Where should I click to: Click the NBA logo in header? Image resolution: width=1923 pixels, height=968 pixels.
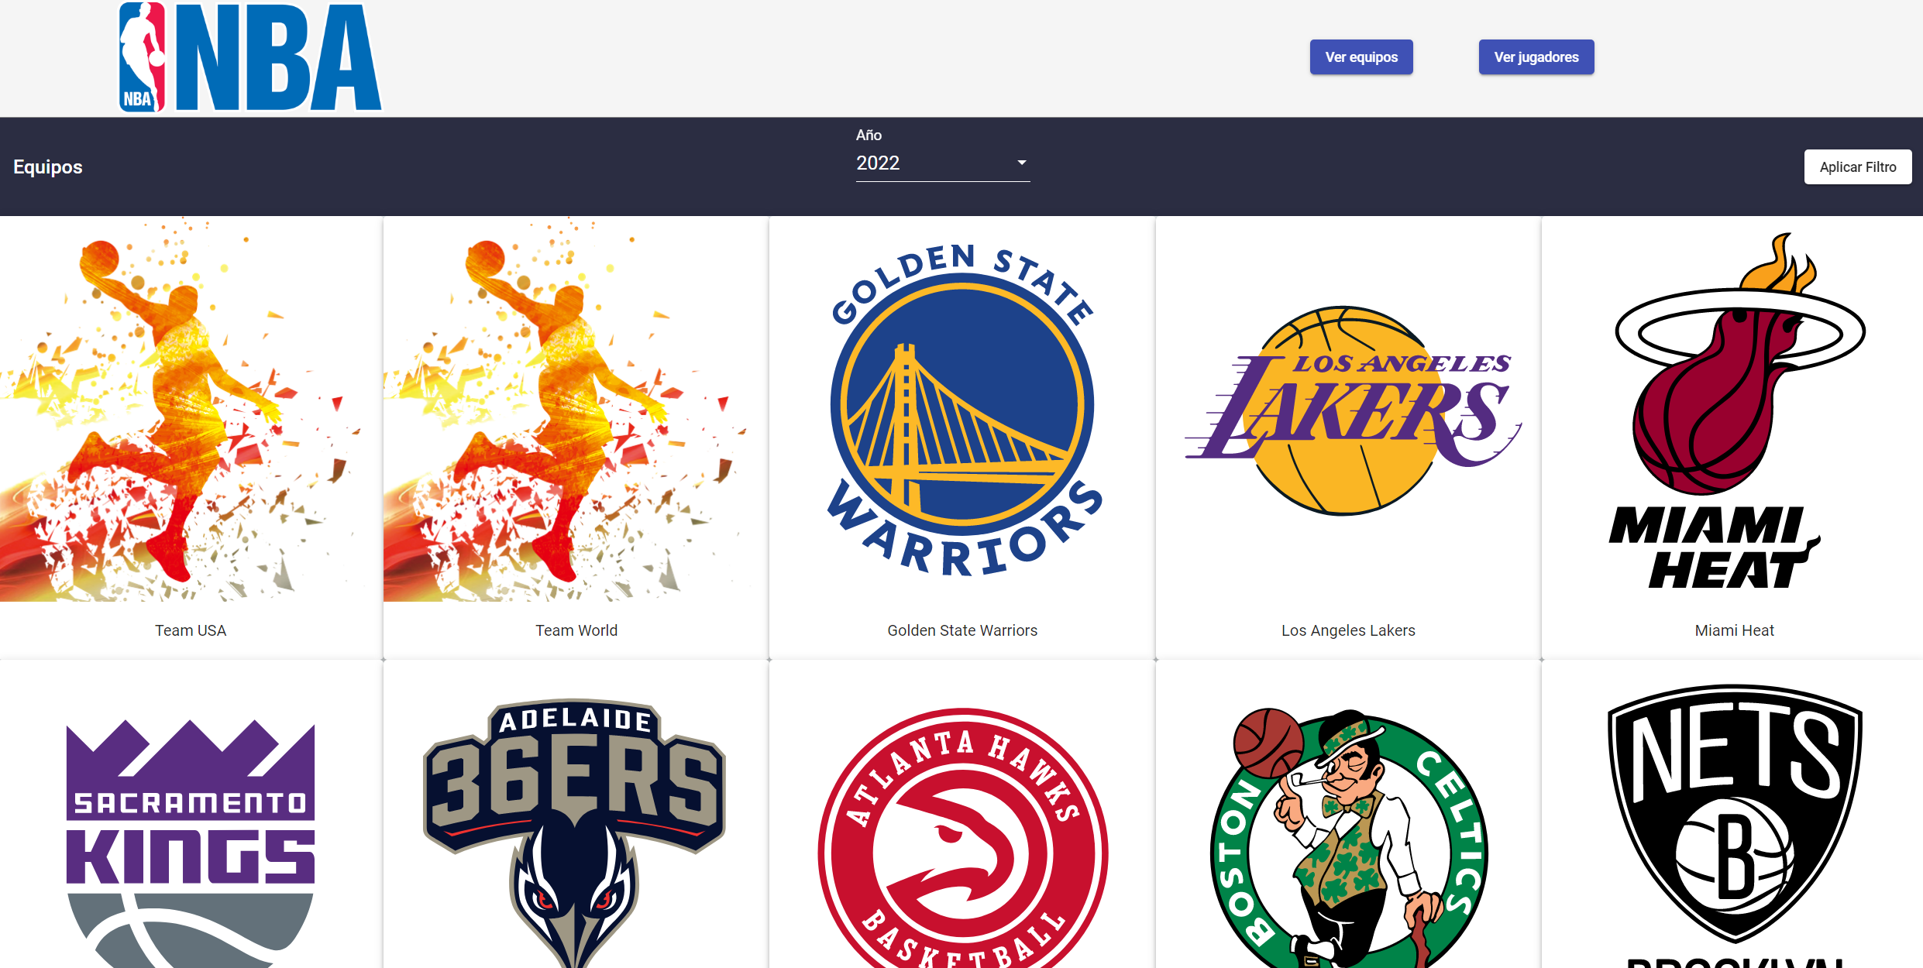click(x=249, y=57)
